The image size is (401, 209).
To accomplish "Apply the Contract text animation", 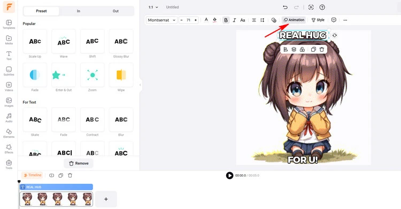I will (92, 119).
